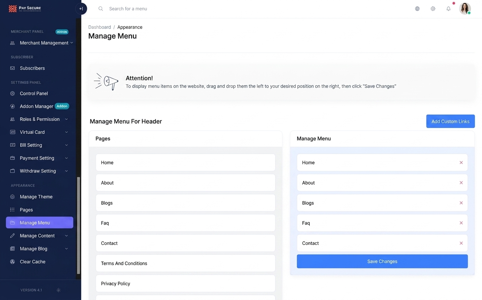Remove Blogs from the Manage Menu list
Image resolution: width=482 pixels, height=300 pixels.
click(x=461, y=203)
